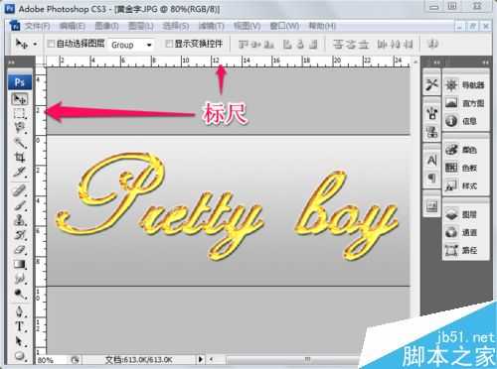This screenshot has width=497, height=369.
Task: Open the Character panel icon
Action: click(431, 161)
